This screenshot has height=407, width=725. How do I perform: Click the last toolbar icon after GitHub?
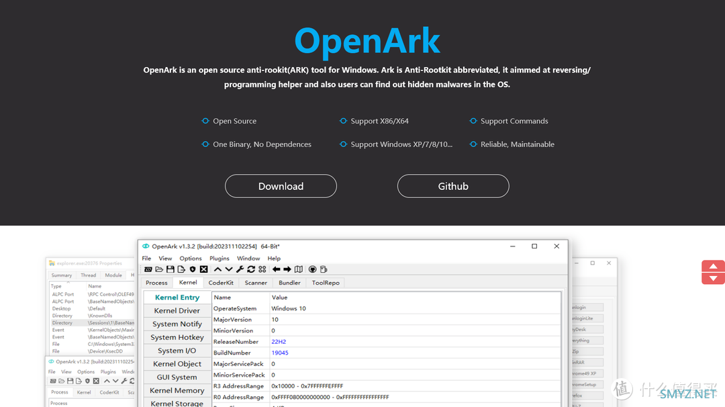(324, 269)
